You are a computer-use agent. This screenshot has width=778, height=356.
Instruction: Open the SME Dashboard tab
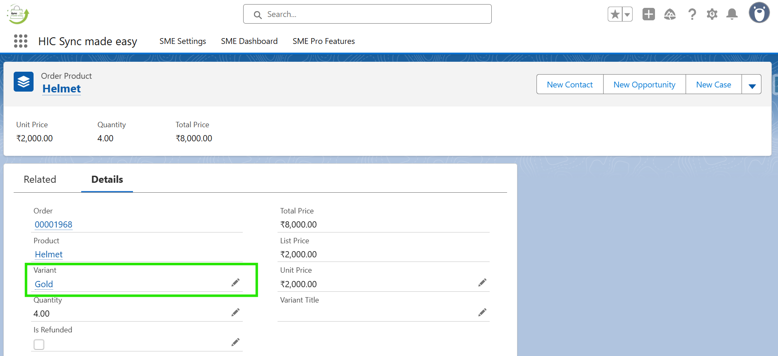249,41
